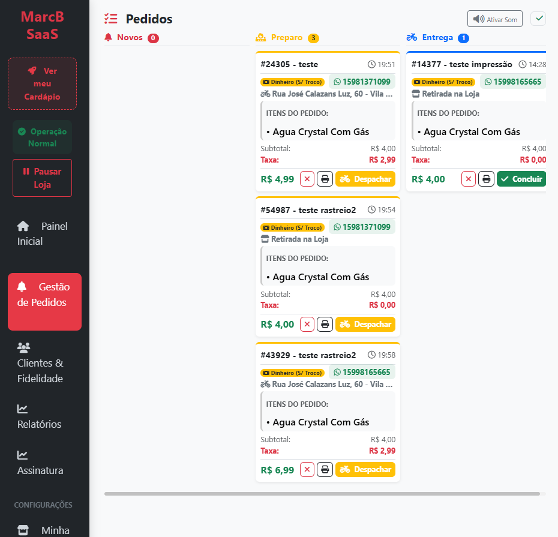Image resolution: width=558 pixels, height=537 pixels.
Task: Open WhatsApp number 15981371099 on order #54987
Action: [362, 227]
